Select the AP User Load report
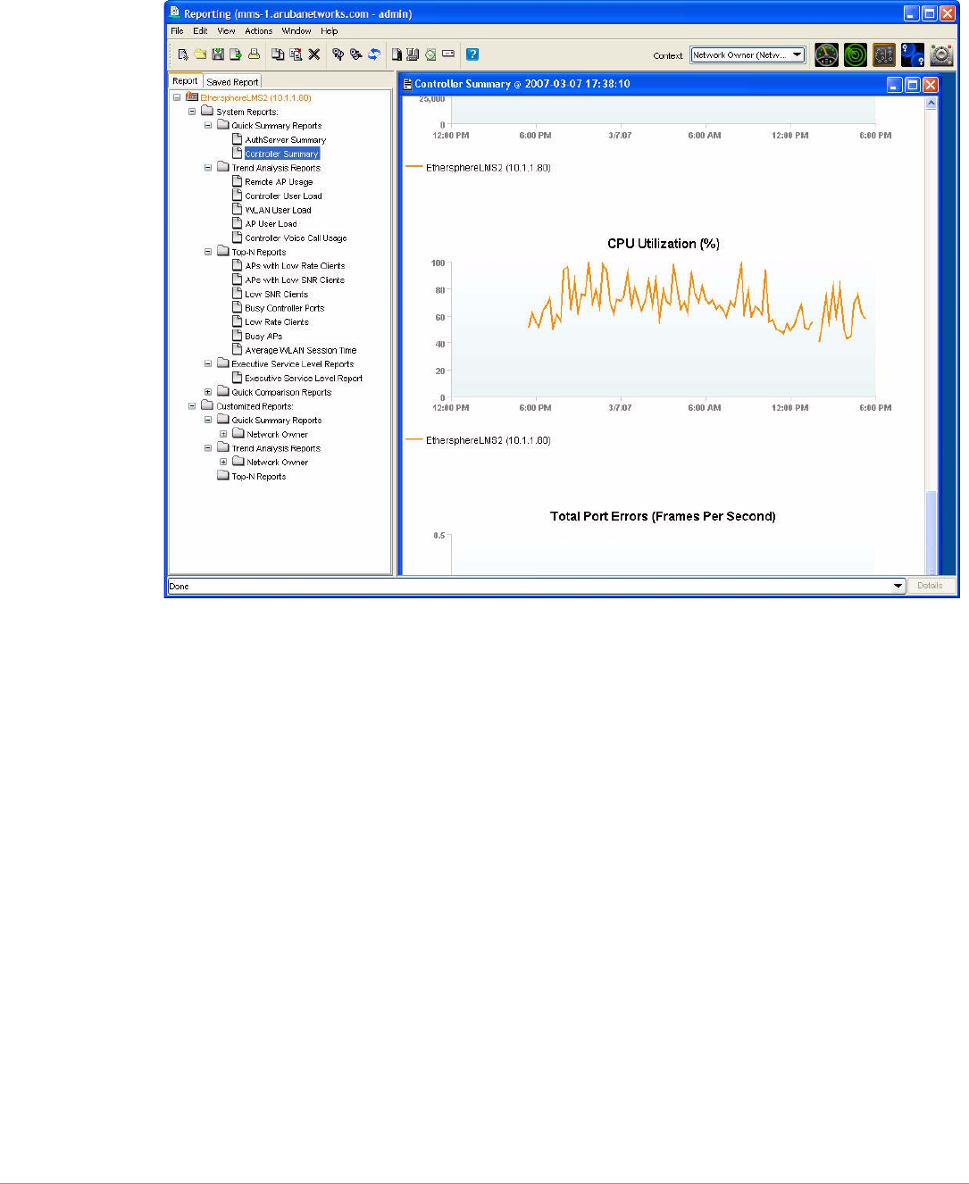This screenshot has height=1184, width=969. click(271, 224)
